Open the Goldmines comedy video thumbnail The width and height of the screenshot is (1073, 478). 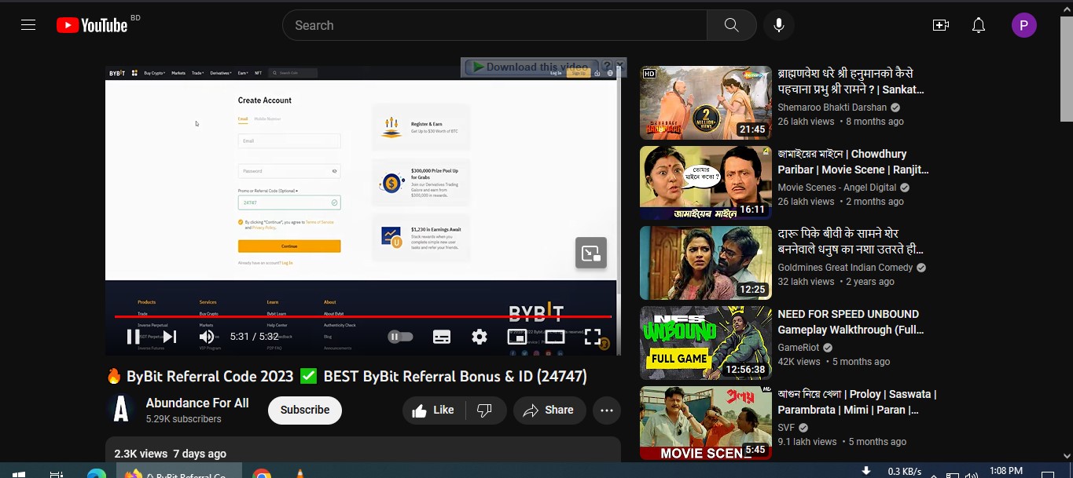click(x=706, y=263)
